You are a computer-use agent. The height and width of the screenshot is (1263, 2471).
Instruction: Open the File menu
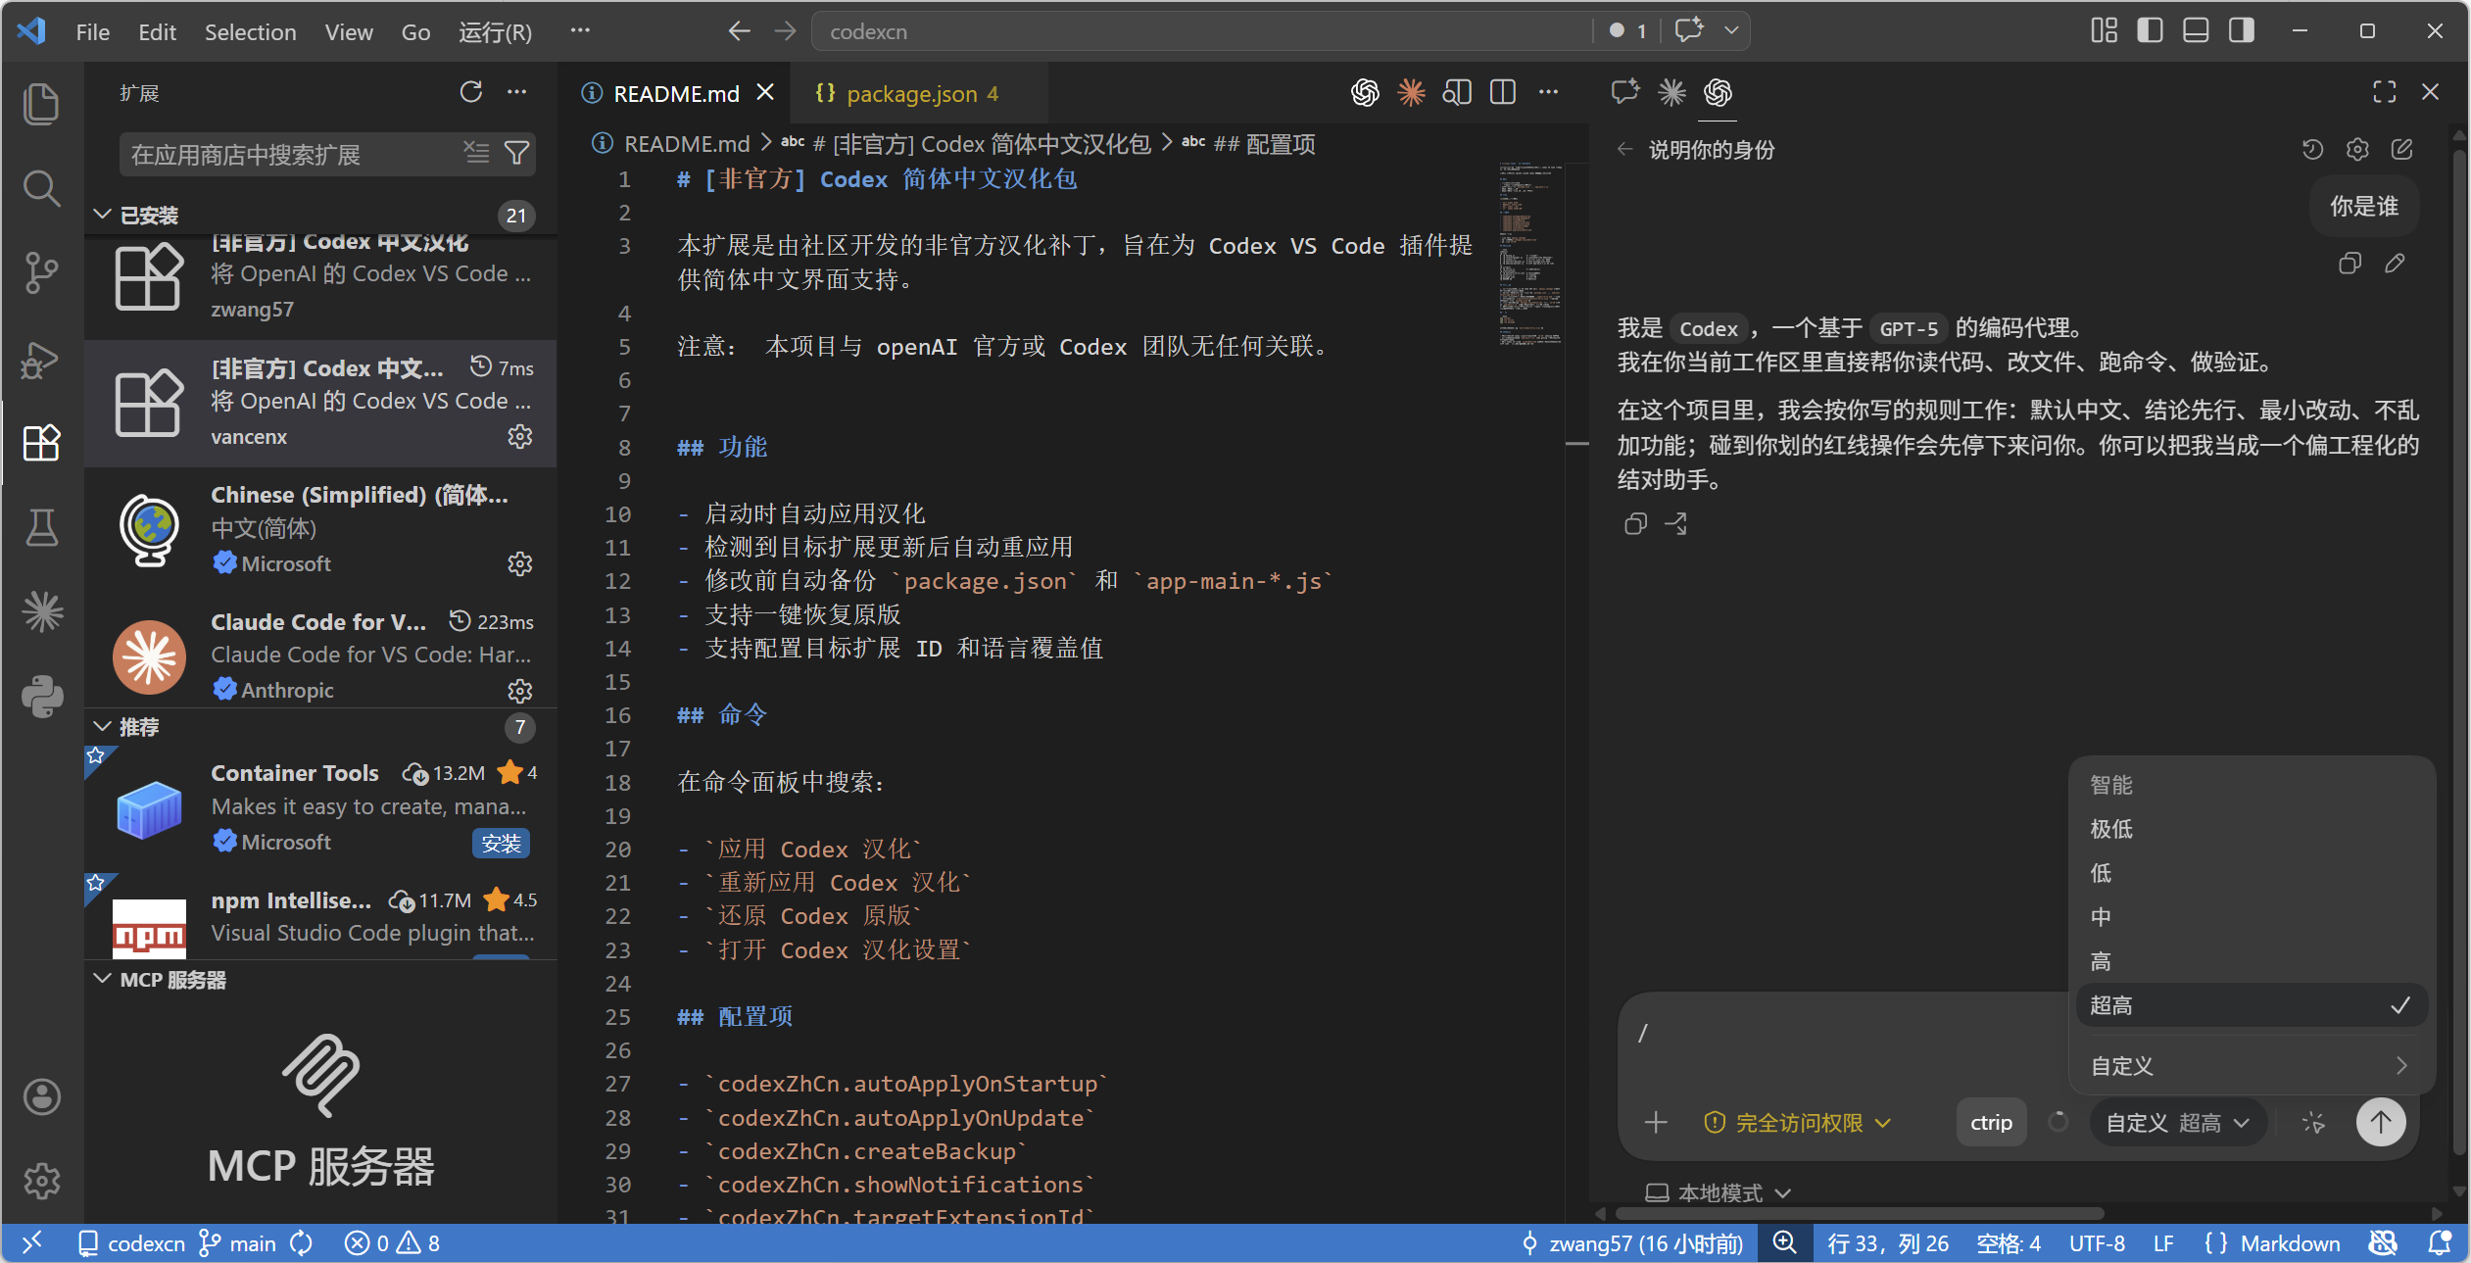[x=93, y=31]
